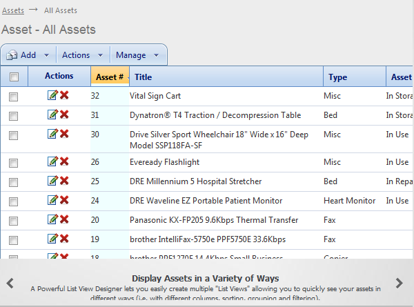Select the checkbox for asset 25 row
This screenshot has height=307, width=414.
pyautogui.click(x=13, y=182)
